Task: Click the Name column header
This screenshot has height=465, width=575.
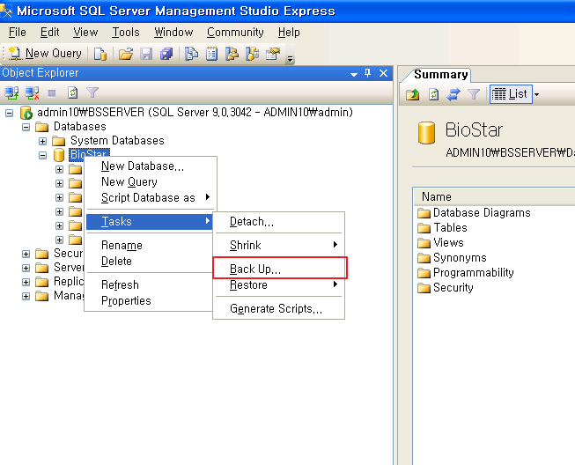Action: [494, 197]
